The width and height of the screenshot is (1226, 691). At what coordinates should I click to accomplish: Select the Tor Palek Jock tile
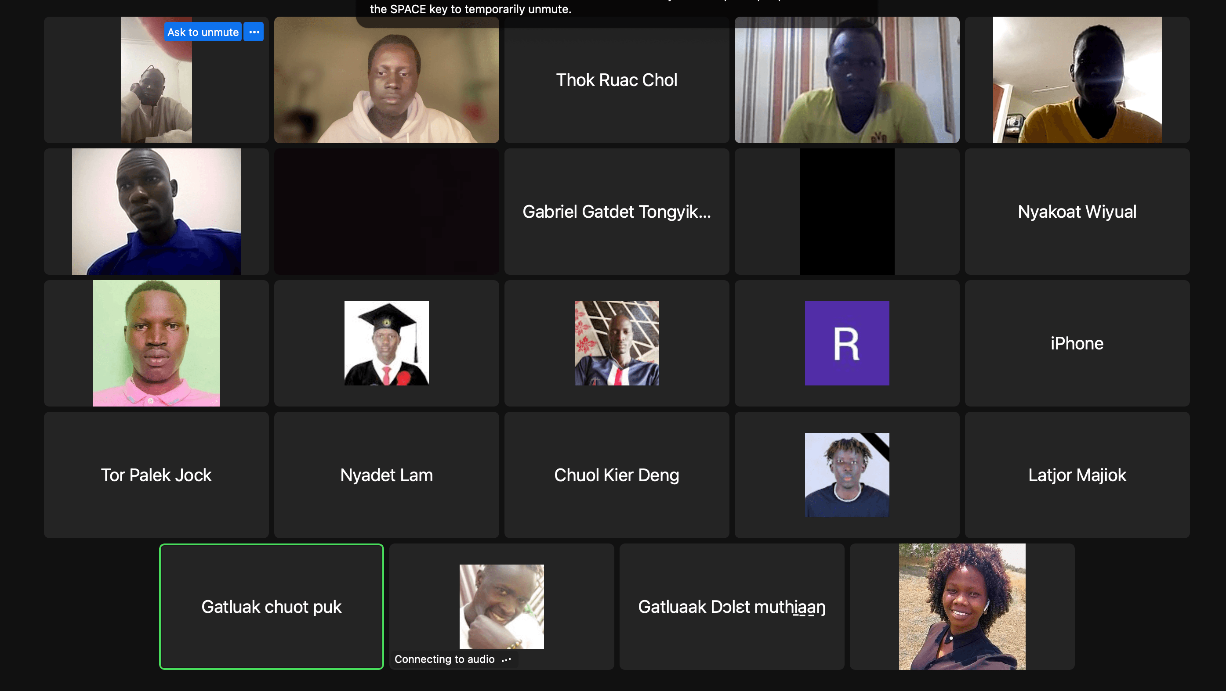[156, 475]
